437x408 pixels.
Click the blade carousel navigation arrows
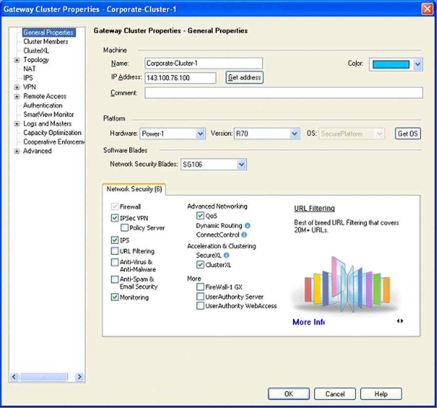coord(400,321)
